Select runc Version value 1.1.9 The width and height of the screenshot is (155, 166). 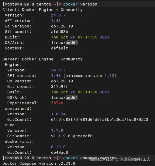pyautogui.click(x=57, y=131)
